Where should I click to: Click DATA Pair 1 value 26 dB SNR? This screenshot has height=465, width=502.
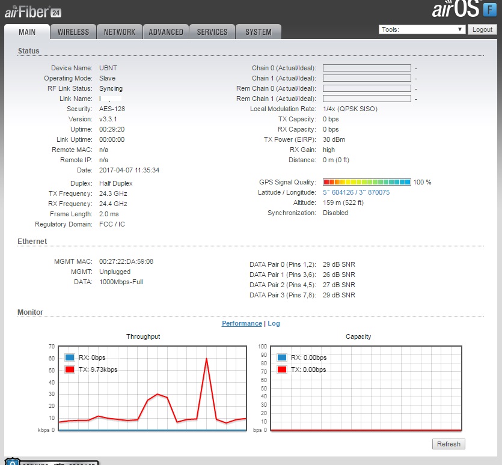click(338, 275)
